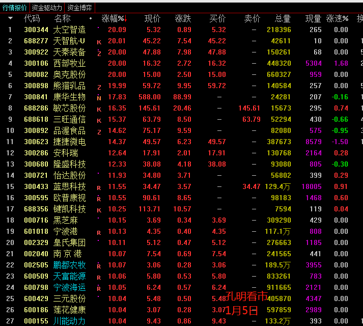
Task: Click 现量 value 18005
Action: point(312,187)
